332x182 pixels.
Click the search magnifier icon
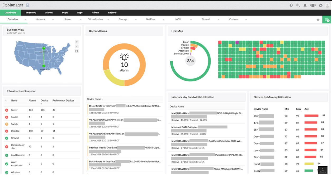coord(298,5)
